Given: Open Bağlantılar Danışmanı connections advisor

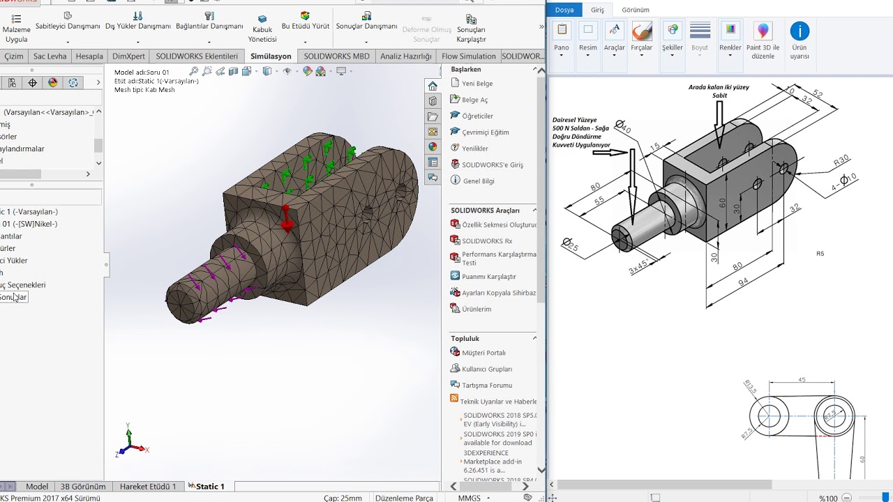Looking at the screenshot, I should [x=209, y=21].
